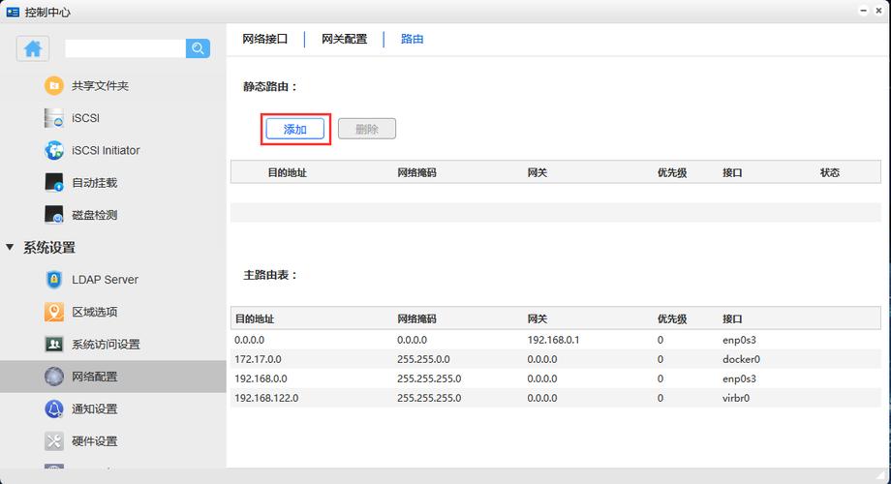Select gateway cell 192.168.0.1

click(x=553, y=340)
